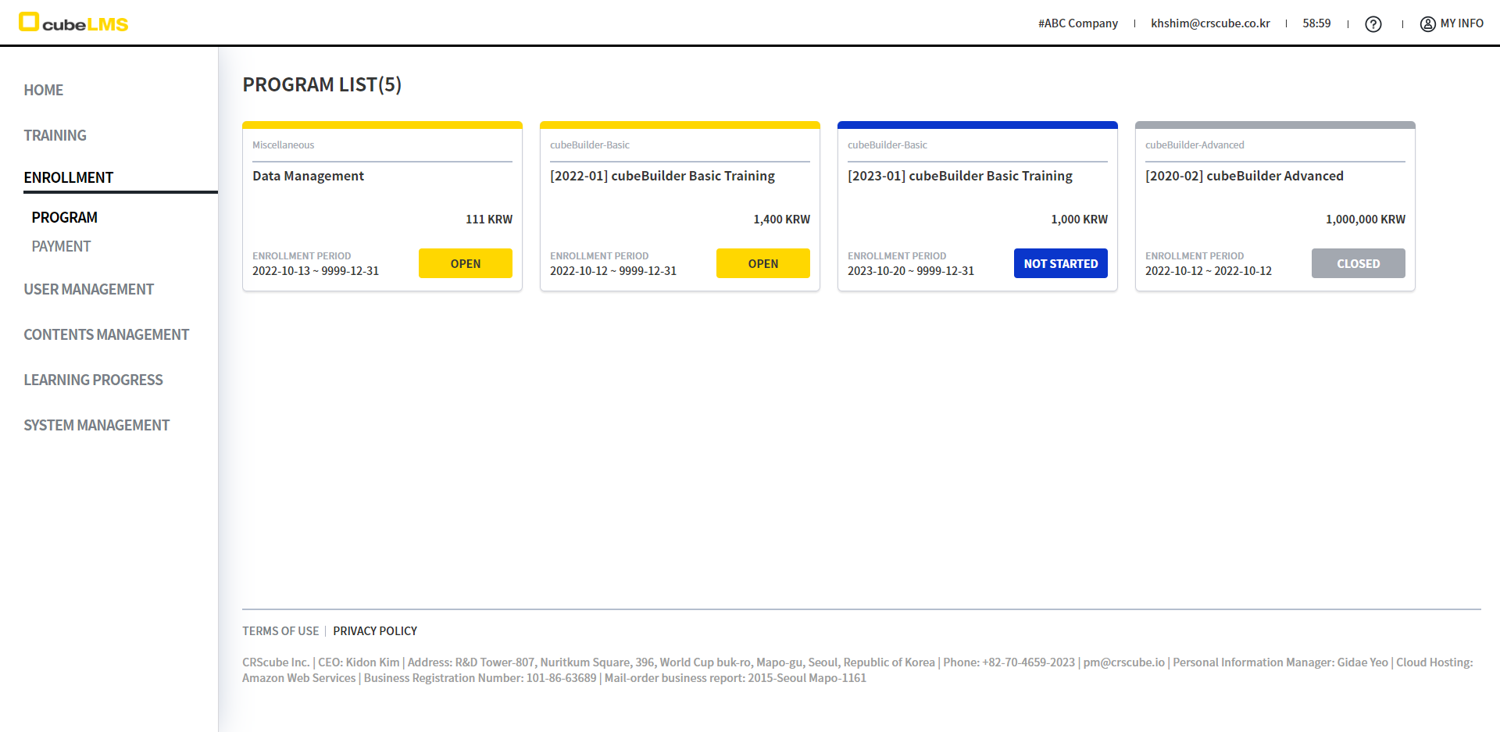Collapse the ENROLLMENT menu section
Image resolution: width=1500 pixels, height=732 pixels.
point(69,177)
